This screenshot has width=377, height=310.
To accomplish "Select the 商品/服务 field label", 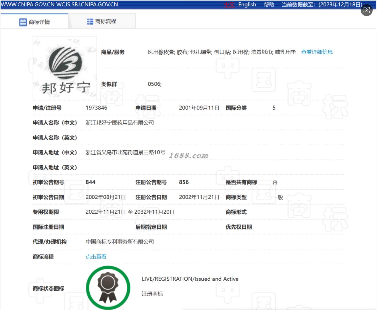I will (x=113, y=52).
